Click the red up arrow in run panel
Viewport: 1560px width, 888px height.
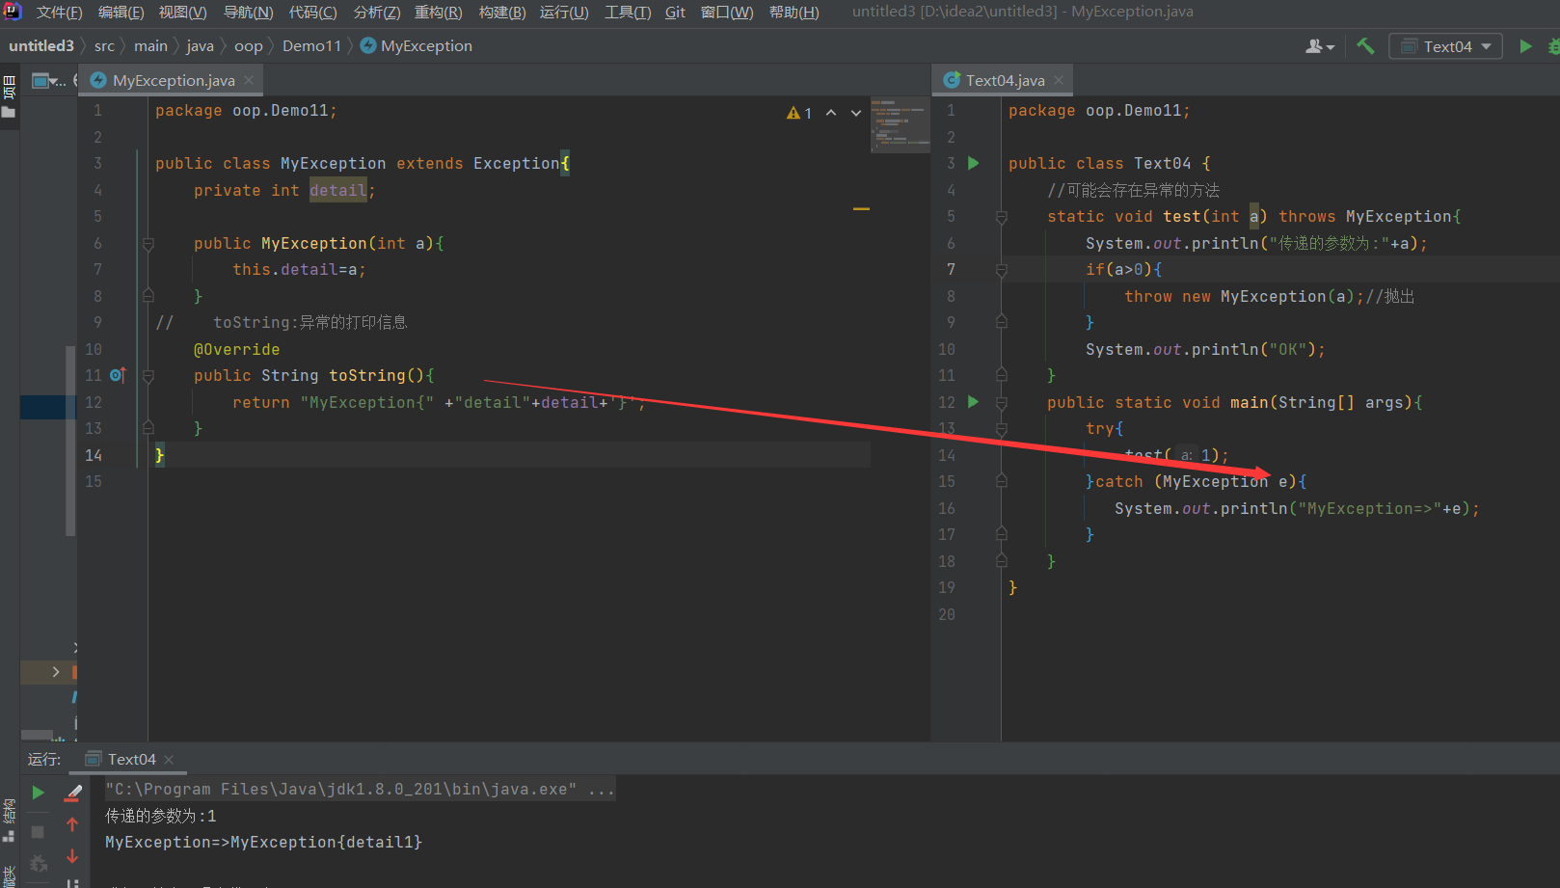point(72,824)
